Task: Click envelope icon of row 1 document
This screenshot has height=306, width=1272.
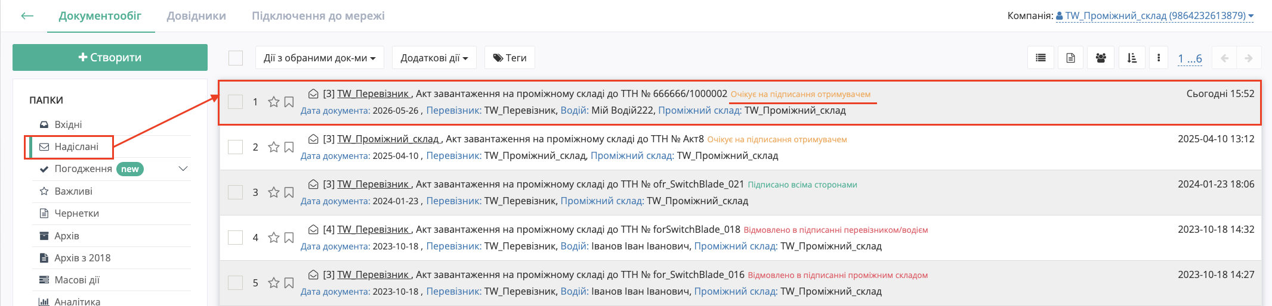Action: point(313,93)
